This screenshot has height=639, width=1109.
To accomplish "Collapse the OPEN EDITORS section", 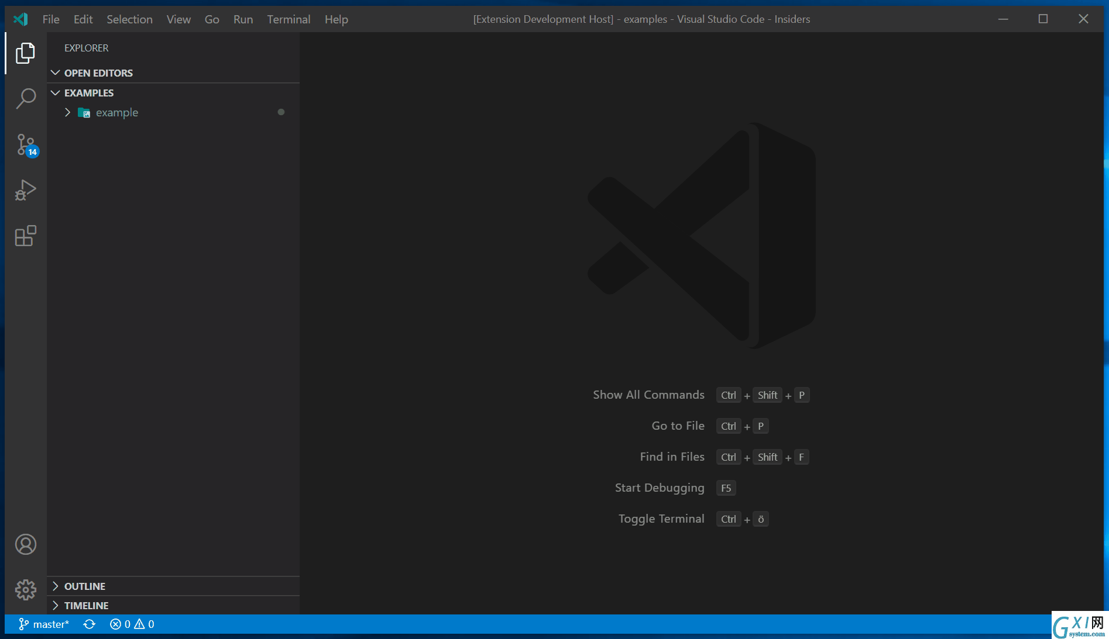I will pyautogui.click(x=56, y=73).
